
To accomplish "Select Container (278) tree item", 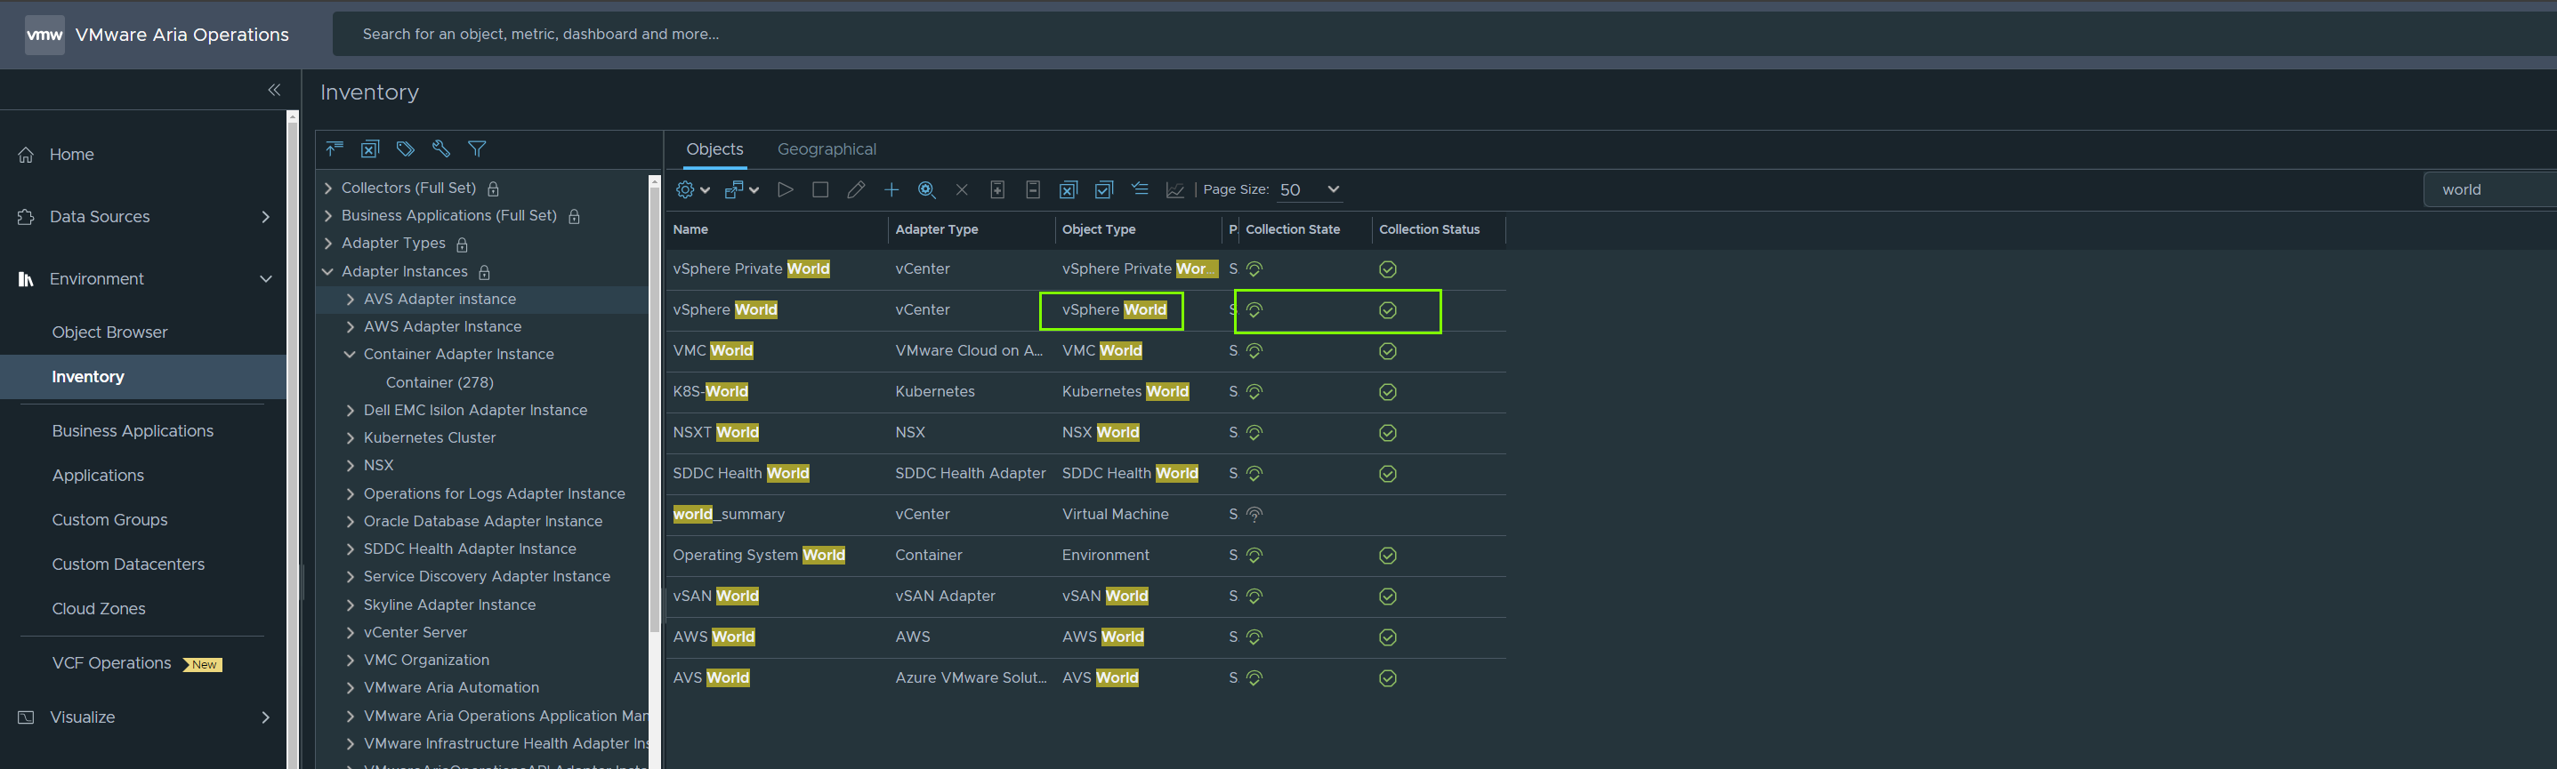I will (x=439, y=382).
